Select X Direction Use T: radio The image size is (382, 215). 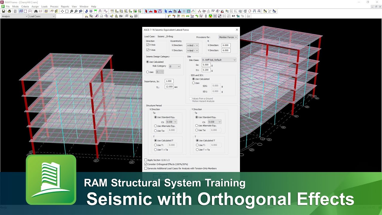pos(155,145)
